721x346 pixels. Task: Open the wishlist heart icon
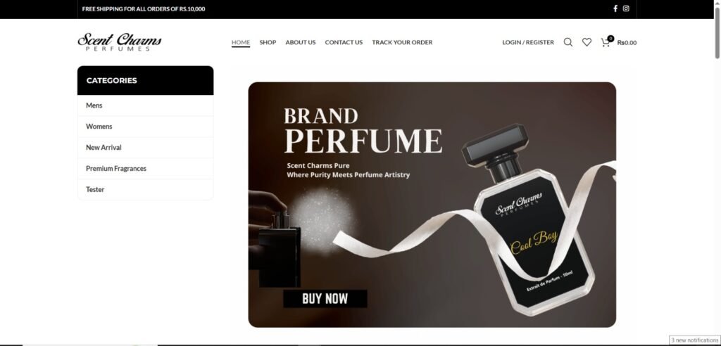click(587, 42)
